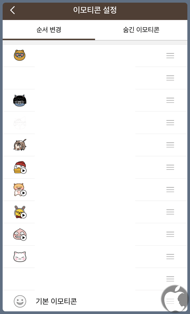
Task: Select the 기본 이모티콘 label
Action: tap(56, 301)
